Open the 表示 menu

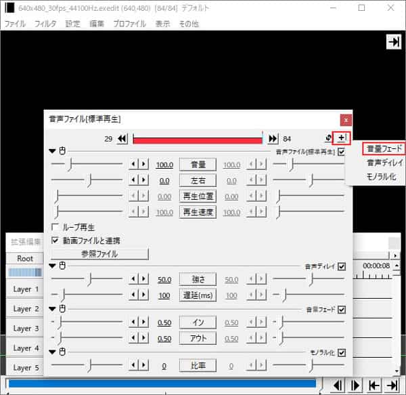(162, 24)
